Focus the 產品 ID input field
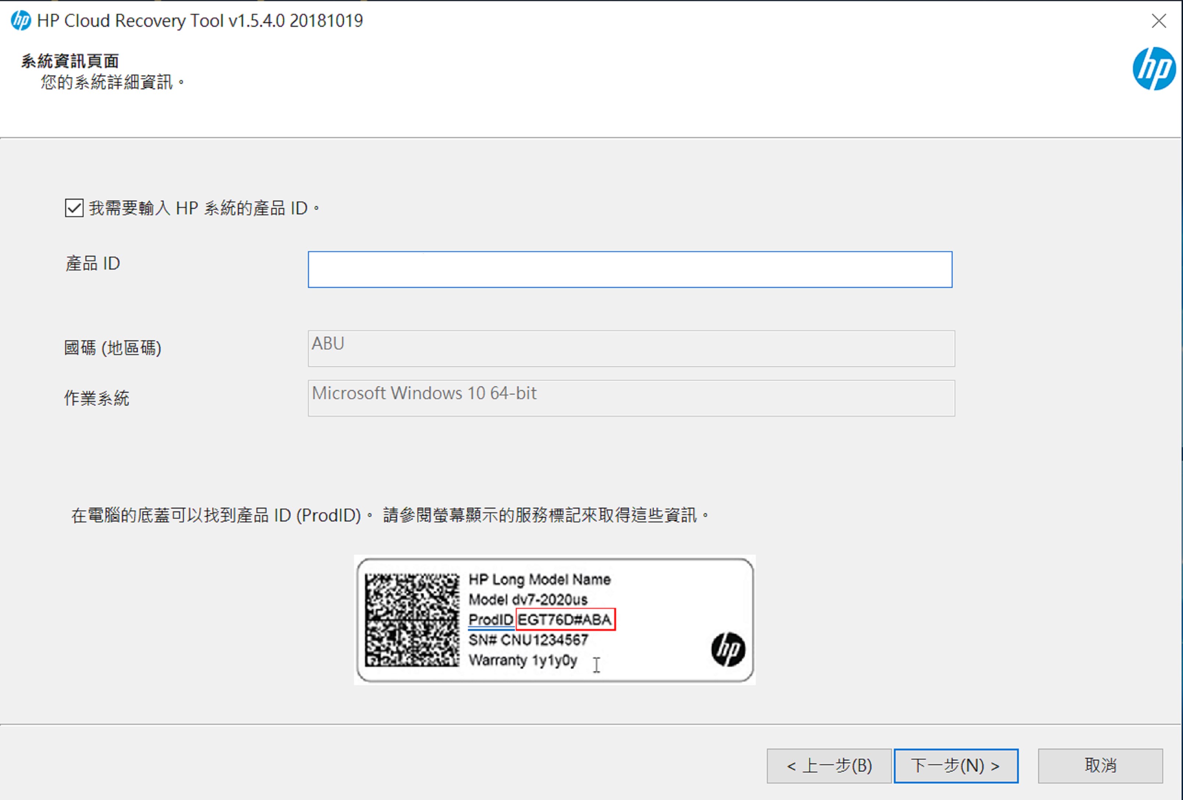This screenshot has width=1183, height=800. (630, 269)
